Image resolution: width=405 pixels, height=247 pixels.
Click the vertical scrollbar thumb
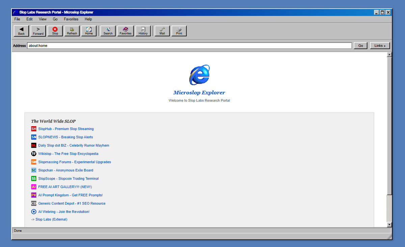tap(389, 126)
